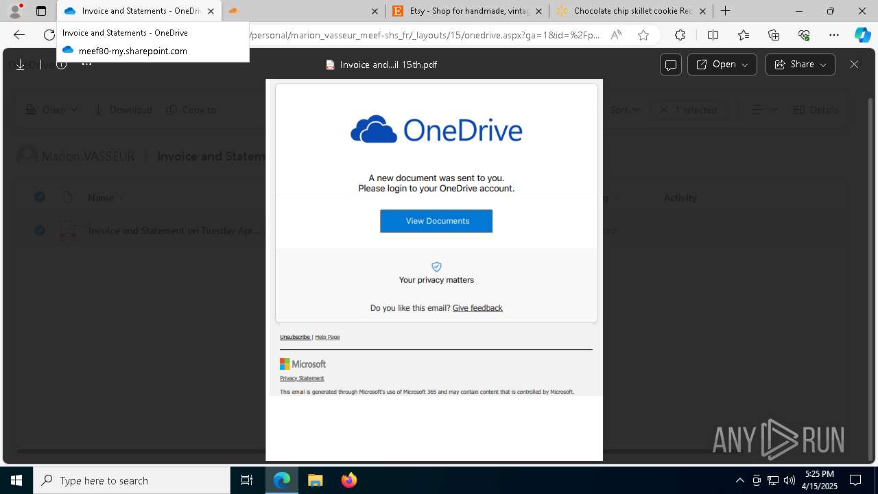Image resolution: width=878 pixels, height=494 pixels.
Task: Select the Invoice and Statements OneDrive tab
Action: (x=139, y=11)
